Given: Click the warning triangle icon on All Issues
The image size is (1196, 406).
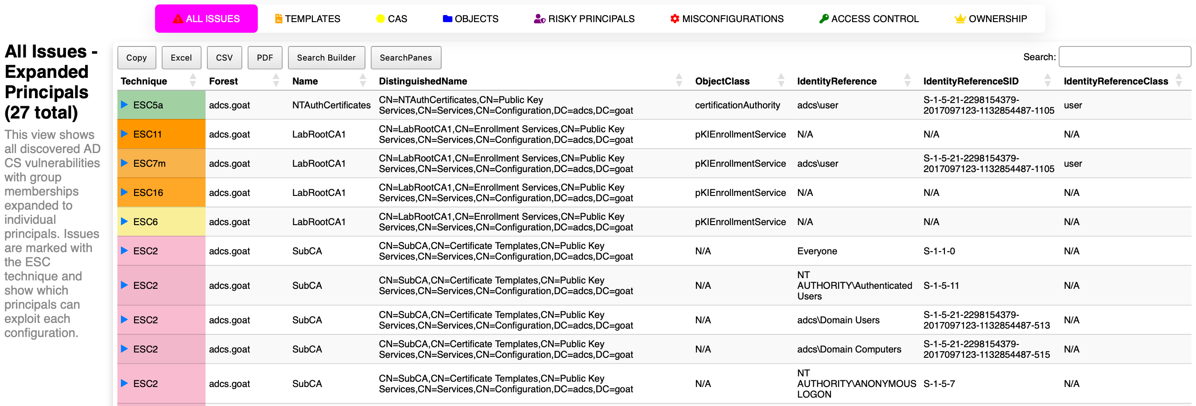Looking at the screenshot, I should tap(178, 19).
